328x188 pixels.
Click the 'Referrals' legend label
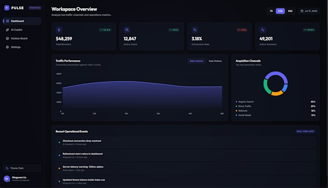pos(243,111)
